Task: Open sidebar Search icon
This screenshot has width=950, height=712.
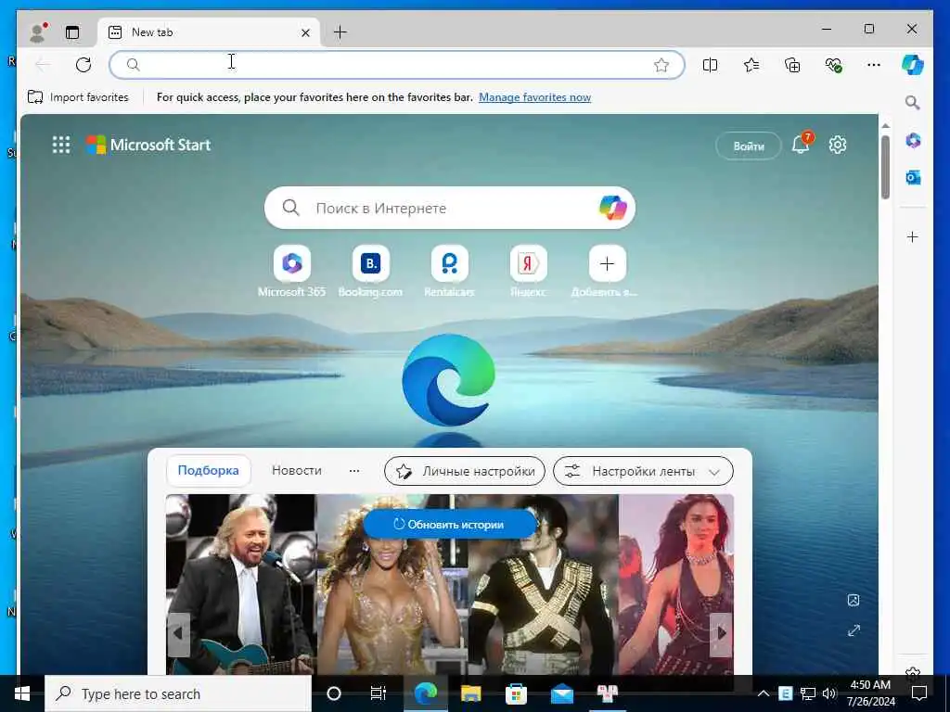Action: pyautogui.click(x=913, y=102)
